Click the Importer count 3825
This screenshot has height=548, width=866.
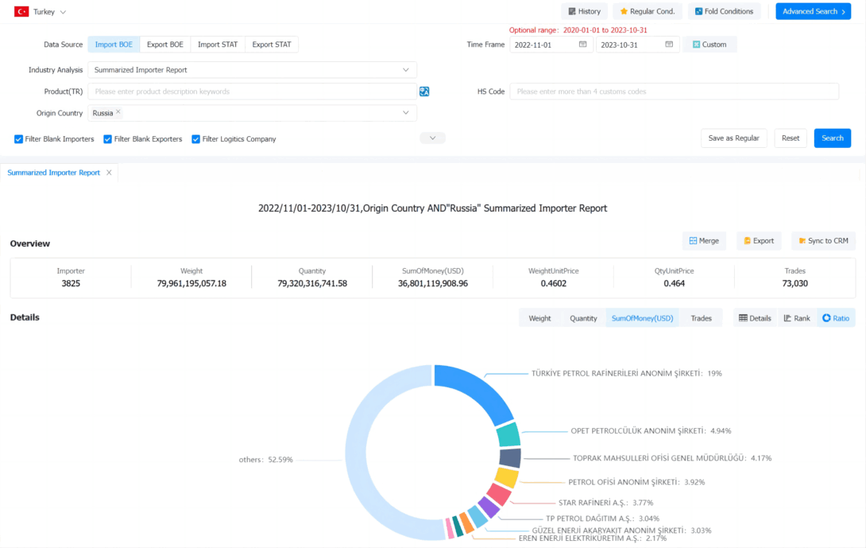[71, 284]
